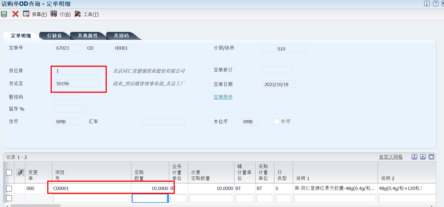Click the grid export (up arrow) icon

[x=414, y=157]
